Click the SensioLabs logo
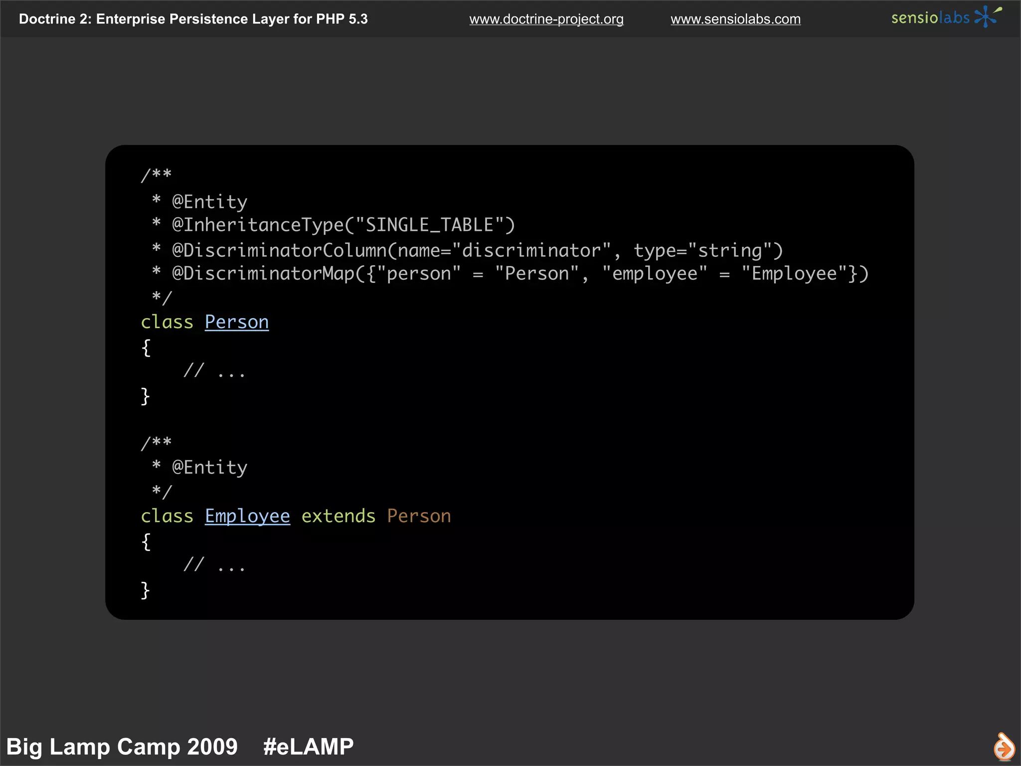This screenshot has height=766, width=1021. coord(946,17)
